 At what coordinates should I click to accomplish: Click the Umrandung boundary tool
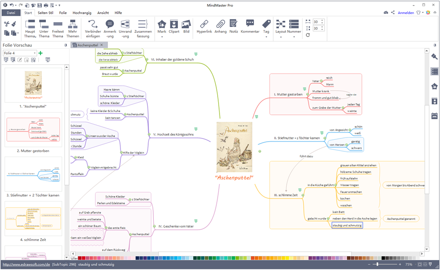[x=125, y=29]
